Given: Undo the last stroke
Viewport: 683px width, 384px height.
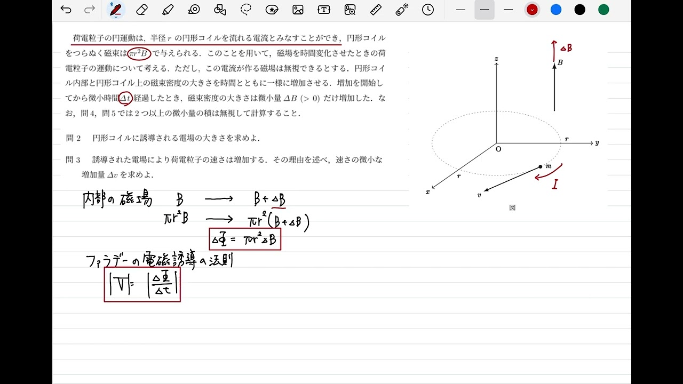Looking at the screenshot, I should click(x=66, y=10).
